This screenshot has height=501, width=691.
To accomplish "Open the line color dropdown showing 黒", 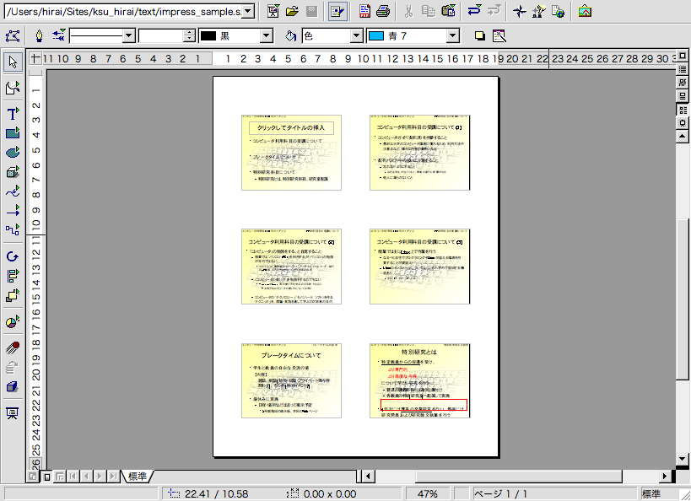I will pos(266,35).
